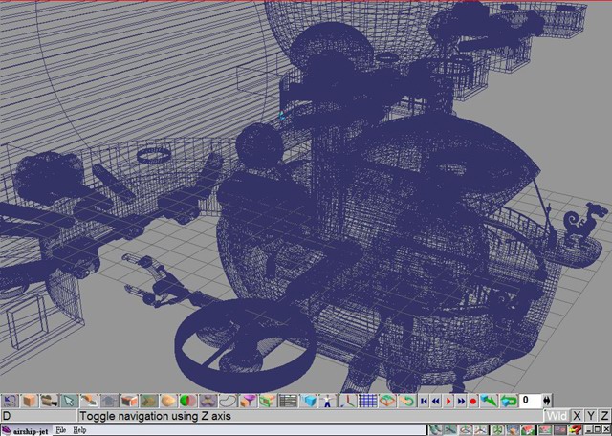Viewport: 612px width, 436px height.
Task: Toggle the Wid coordinate button
Action: pos(557,416)
